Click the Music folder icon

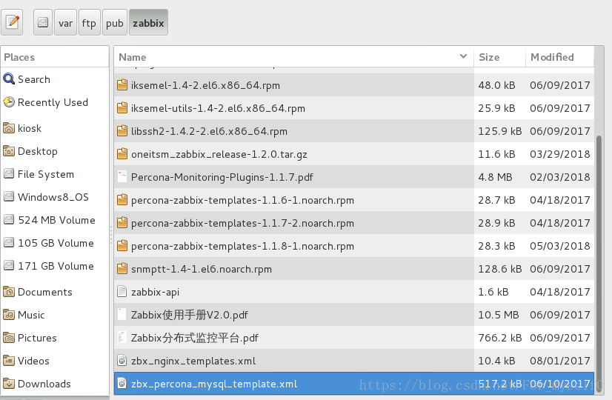tap(9, 315)
